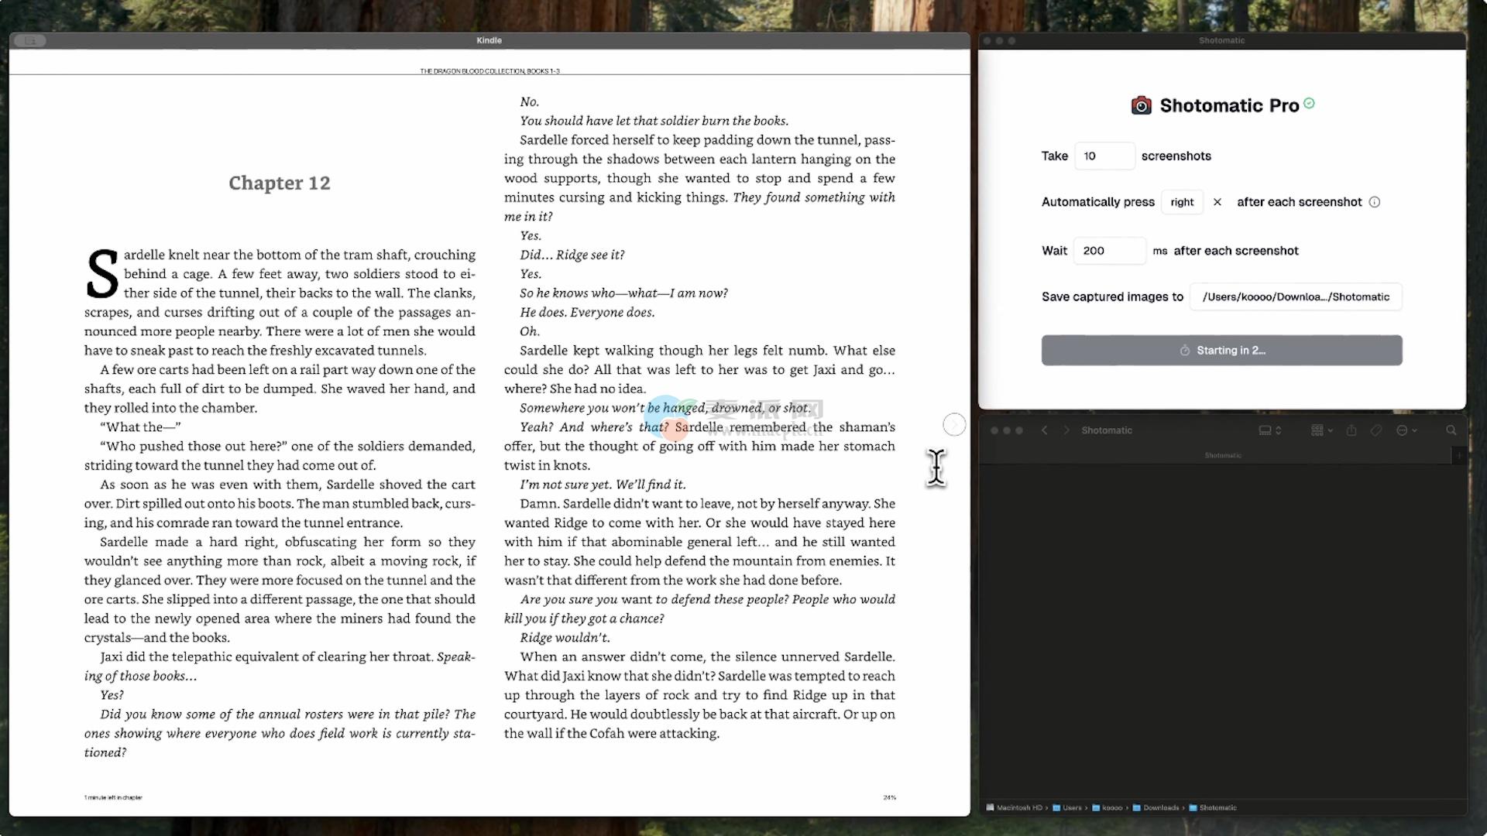This screenshot has width=1487, height=836.
Task: Open Finder view mode switcher
Action: (1269, 430)
